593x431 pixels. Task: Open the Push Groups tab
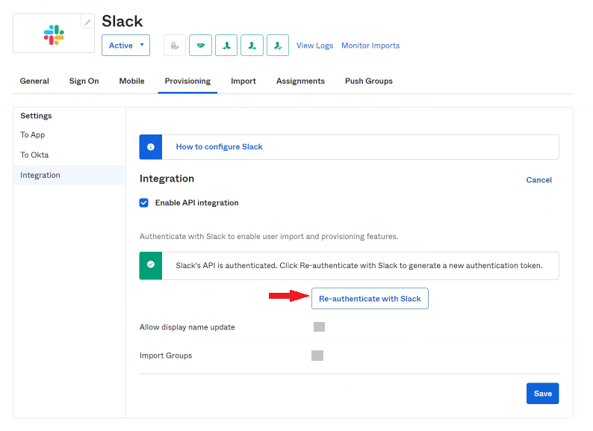tap(368, 81)
